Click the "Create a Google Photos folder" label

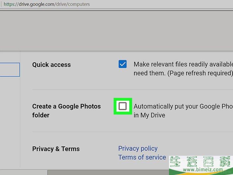click(67, 111)
